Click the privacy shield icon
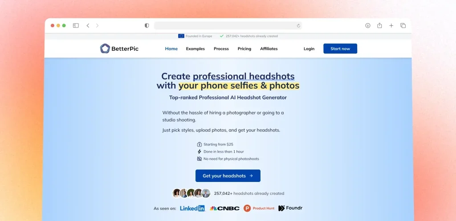The width and height of the screenshot is (456, 221). [147, 25]
